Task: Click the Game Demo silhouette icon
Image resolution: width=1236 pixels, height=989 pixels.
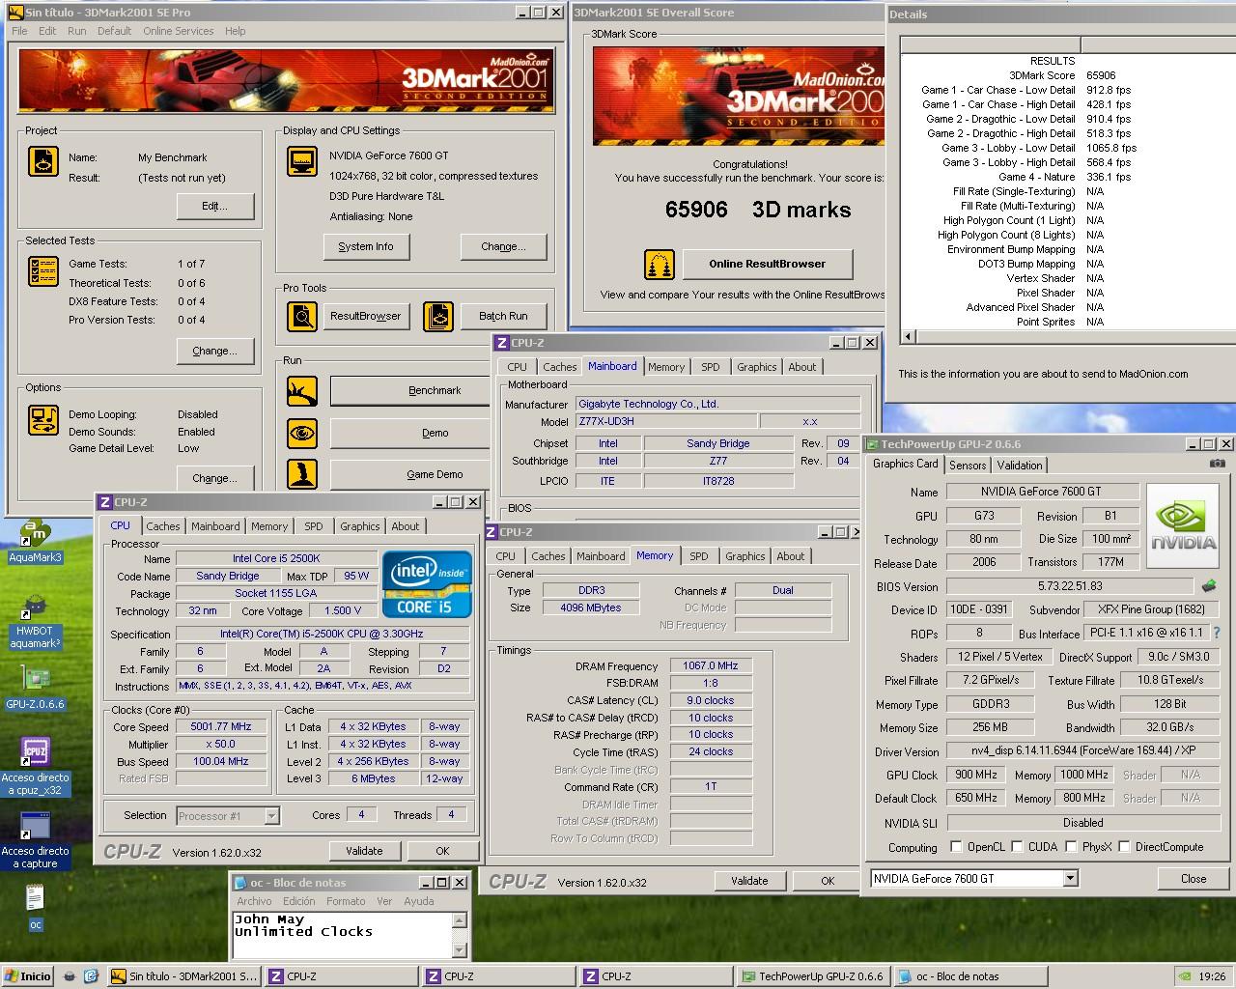Action: click(302, 474)
